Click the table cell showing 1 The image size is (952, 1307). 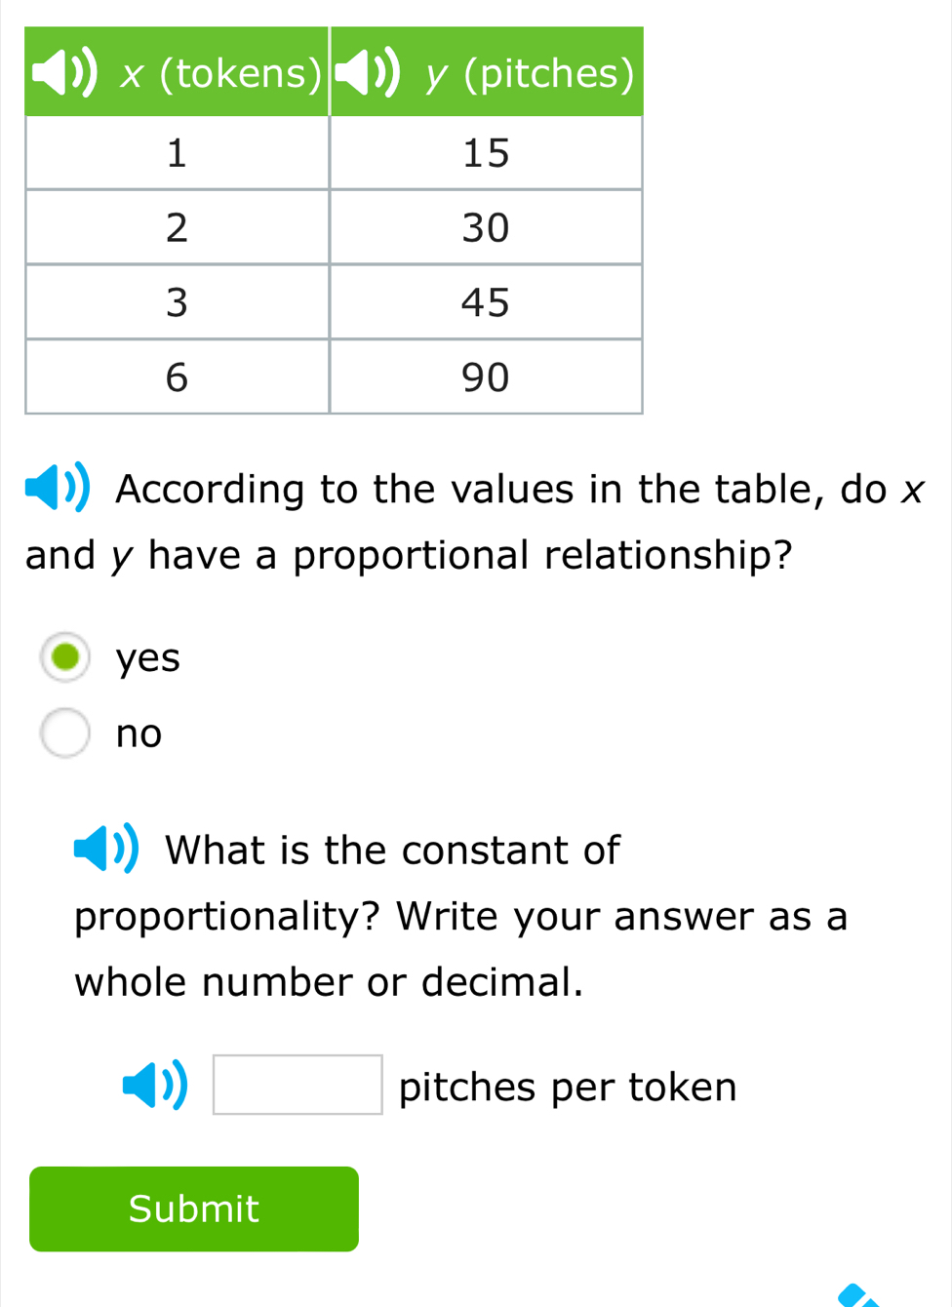(177, 151)
